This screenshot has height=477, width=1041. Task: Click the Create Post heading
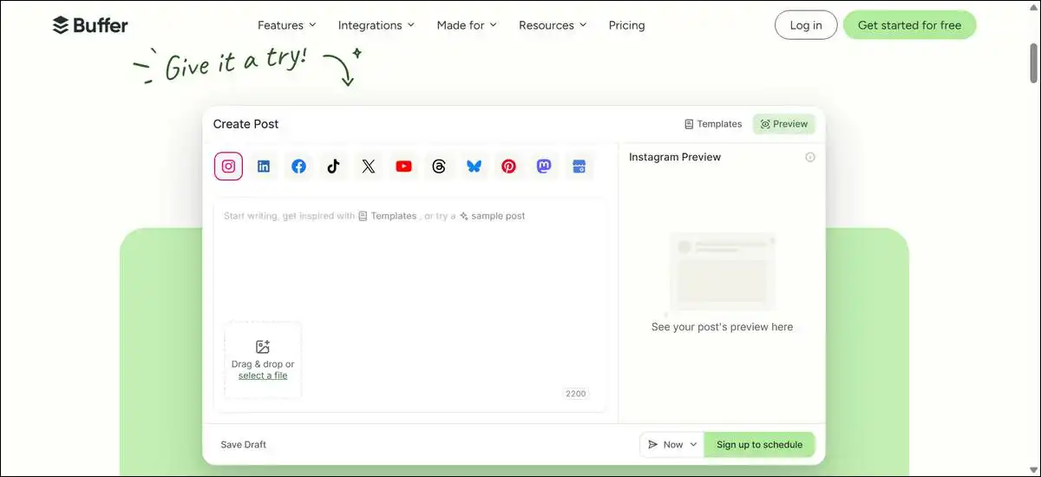click(246, 124)
